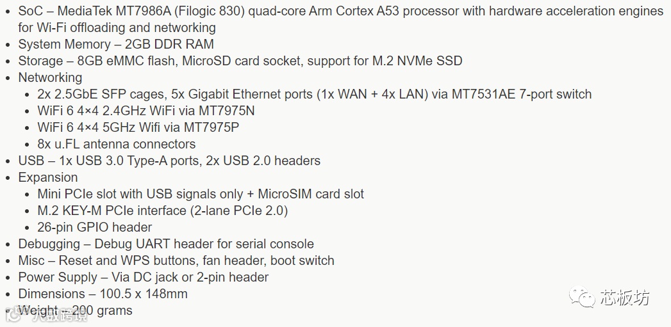Click the WiFi 6 2.4GHz MT7975N line

(x=146, y=111)
